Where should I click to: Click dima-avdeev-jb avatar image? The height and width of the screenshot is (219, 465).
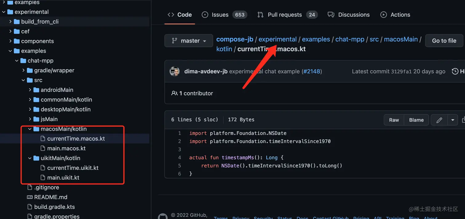pos(175,71)
